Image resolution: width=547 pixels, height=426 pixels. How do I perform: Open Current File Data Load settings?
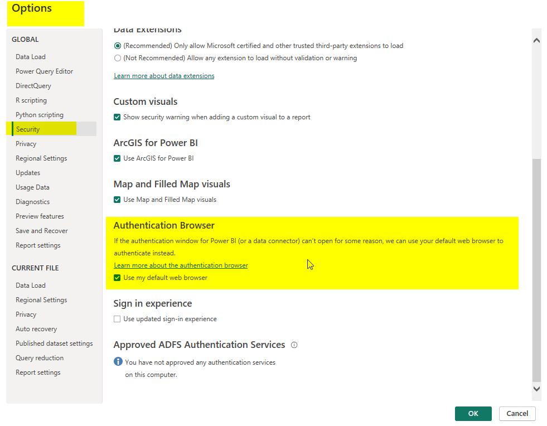(x=31, y=285)
